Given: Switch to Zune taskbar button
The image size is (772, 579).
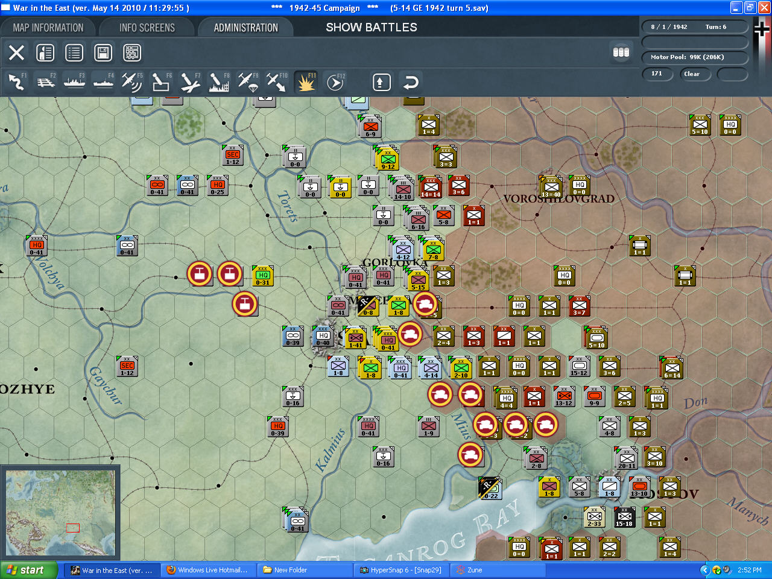Looking at the screenshot, I should 497,570.
